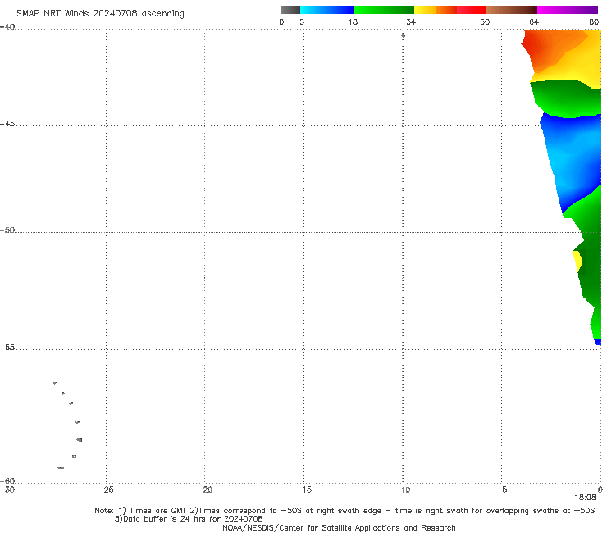
Task: Click the 'Times are GMT' note line
Action: (345, 511)
